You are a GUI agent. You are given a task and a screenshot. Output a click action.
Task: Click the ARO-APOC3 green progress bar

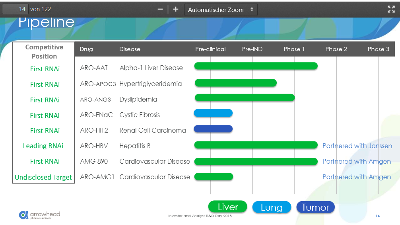[x=236, y=83]
